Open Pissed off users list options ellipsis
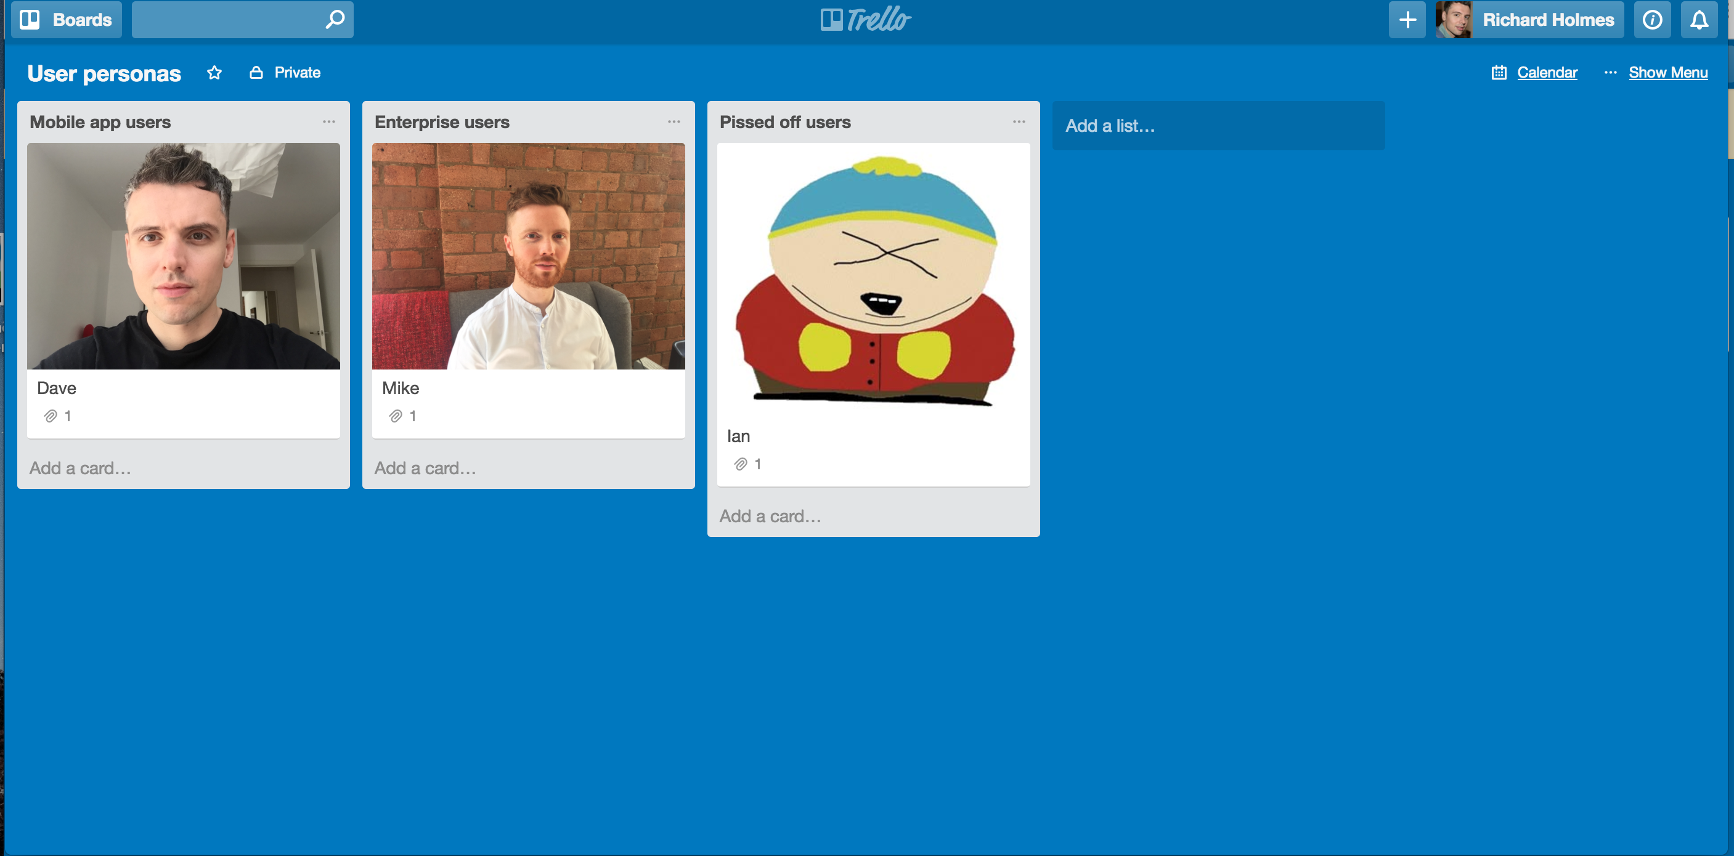The height and width of the screenshot is (856, 1734). pos(1019,122)
